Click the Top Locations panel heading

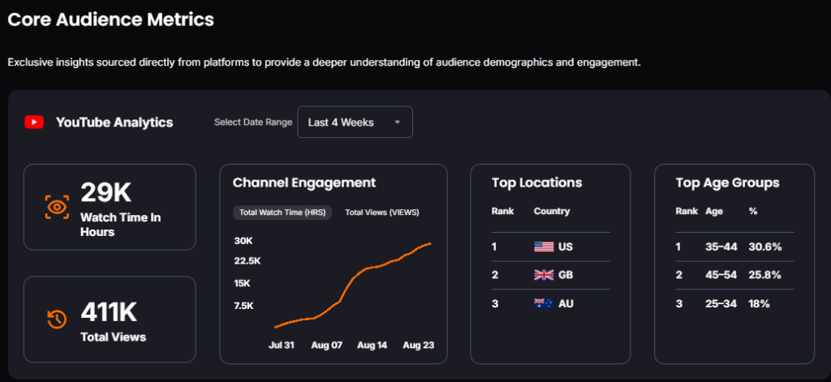536,182
